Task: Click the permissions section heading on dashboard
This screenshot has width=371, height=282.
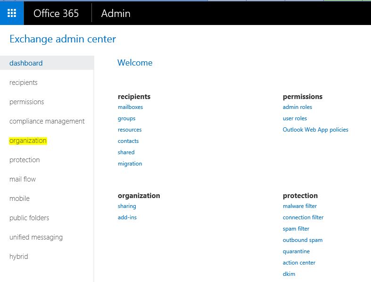Action: 303,97
